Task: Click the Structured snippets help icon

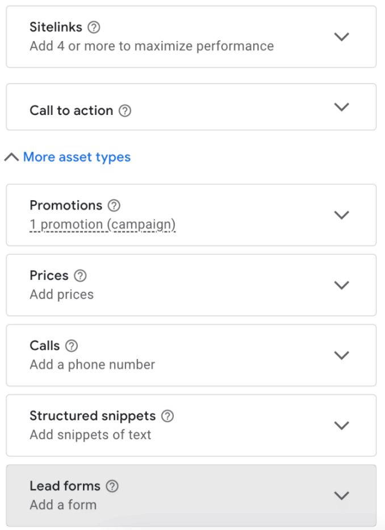Action: (x=167, y=416)
